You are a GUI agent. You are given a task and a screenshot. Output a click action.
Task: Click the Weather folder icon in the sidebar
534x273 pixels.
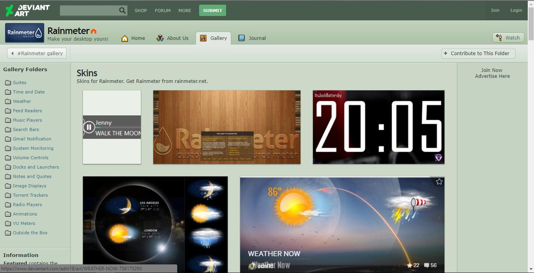pyautogui.click(x=9, y=101)
